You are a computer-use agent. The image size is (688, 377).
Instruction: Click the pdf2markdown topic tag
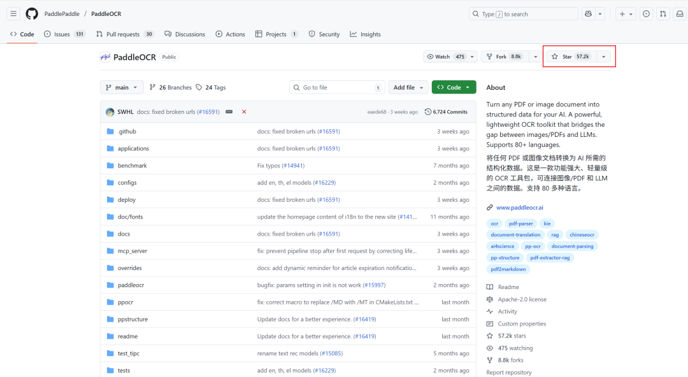(508, 269)
